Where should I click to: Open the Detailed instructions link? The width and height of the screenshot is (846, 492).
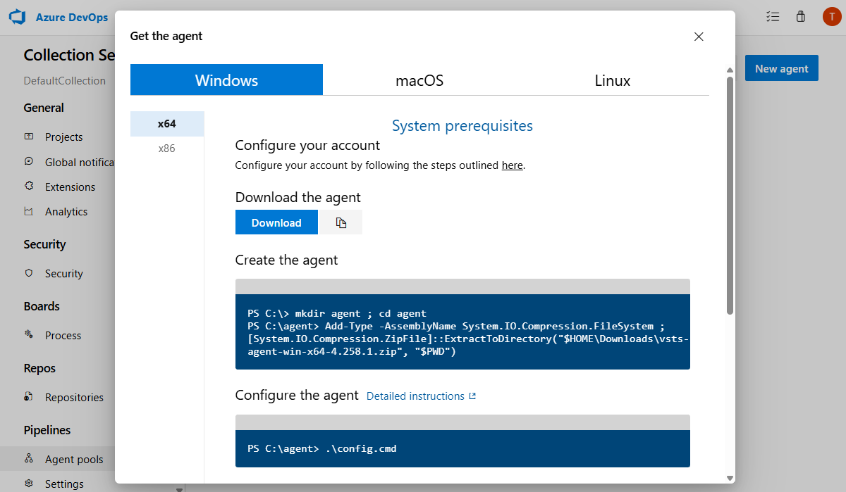click(x=415, y=396)
